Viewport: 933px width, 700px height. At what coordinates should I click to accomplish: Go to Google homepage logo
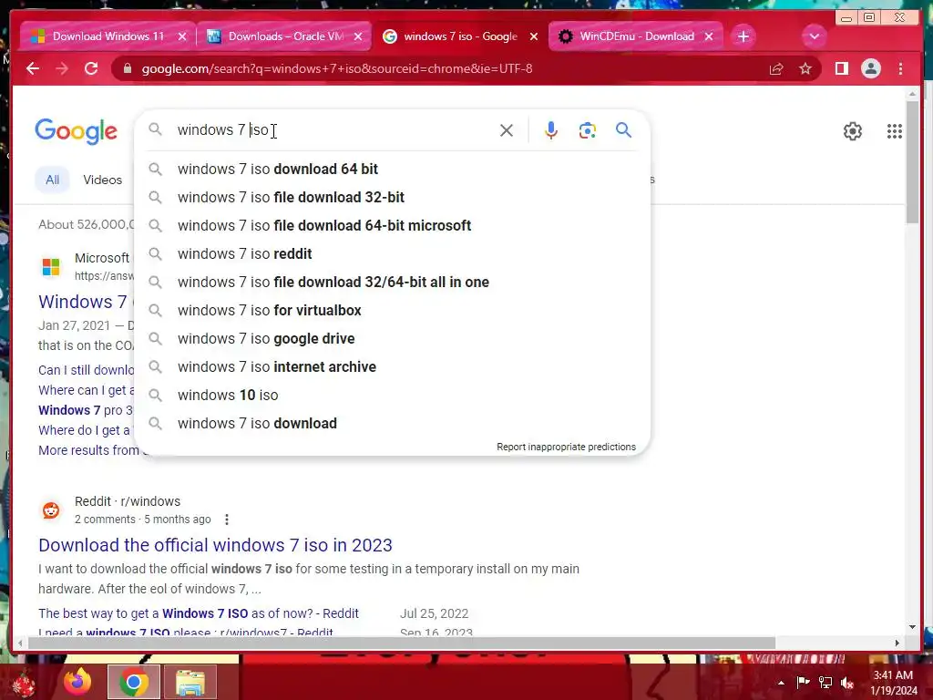pyautogui.click(x=77, y=131)
